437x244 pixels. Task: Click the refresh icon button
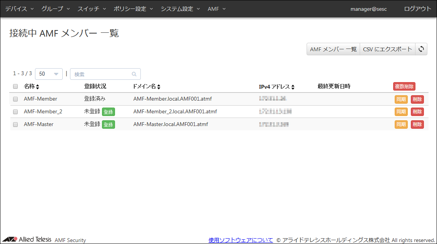pyautogui.click(x=421, y=49)
